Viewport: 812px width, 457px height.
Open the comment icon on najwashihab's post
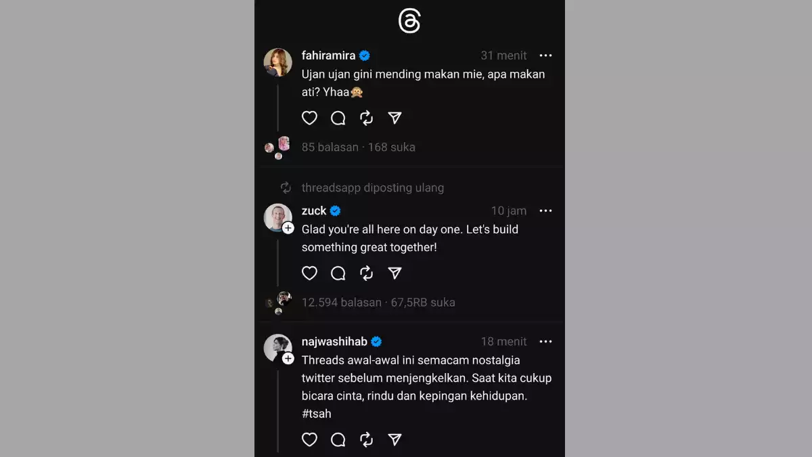[x=338, y=440]
